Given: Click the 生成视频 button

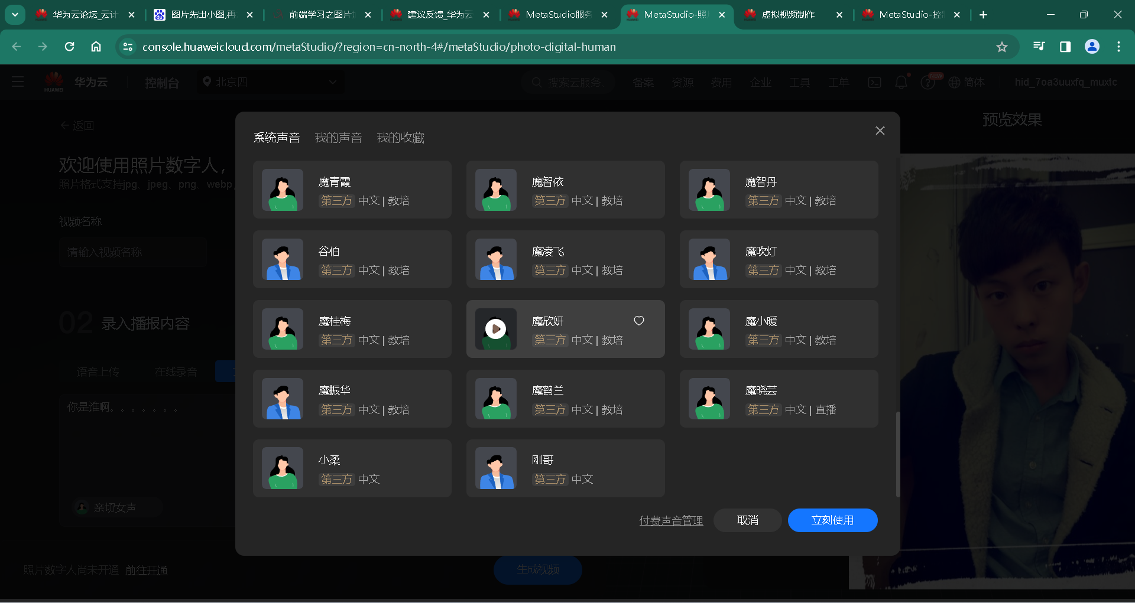Looking at the screenshot, I should coord(538,569).
